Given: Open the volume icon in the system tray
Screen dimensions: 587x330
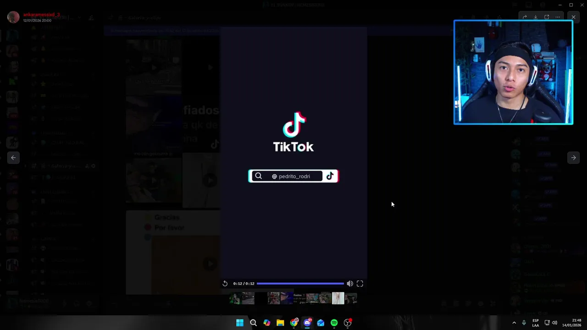Looking at the screenshot, I should click(555, 323).
